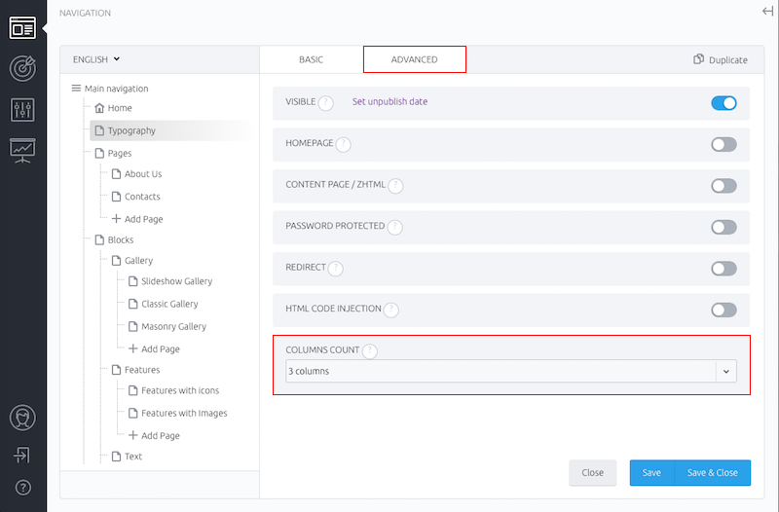Click the help icon next to VISIBLE

pyautogui.click(x=325, y=103)
